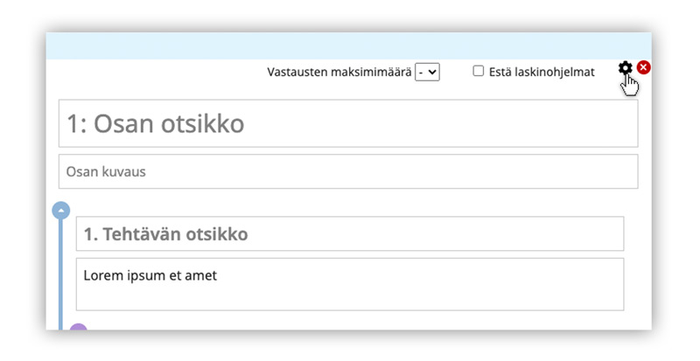Delete the section with the red X icon

click(644, 68)
